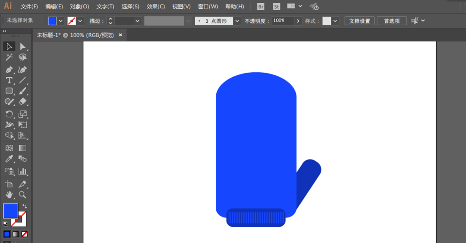Set paint mode to Color
466x243 pixels.
(x=7, y=234)
